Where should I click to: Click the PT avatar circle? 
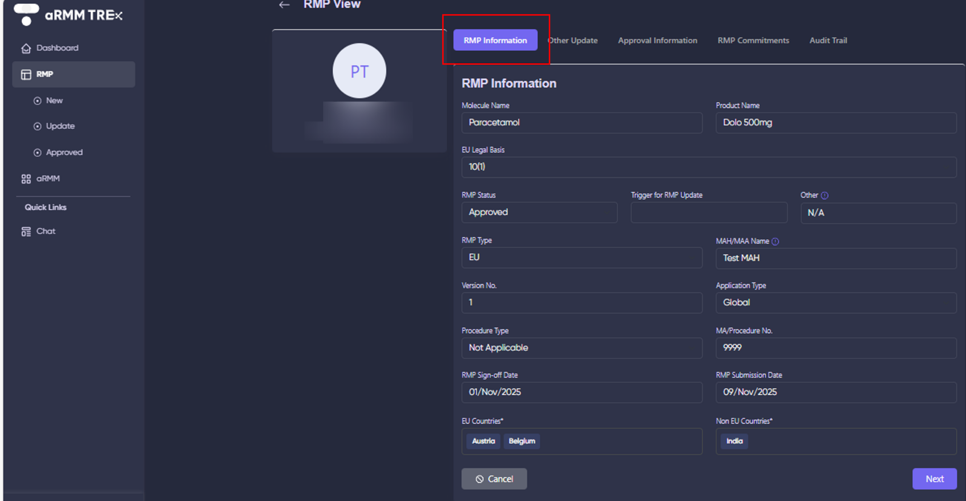point(359,70)
